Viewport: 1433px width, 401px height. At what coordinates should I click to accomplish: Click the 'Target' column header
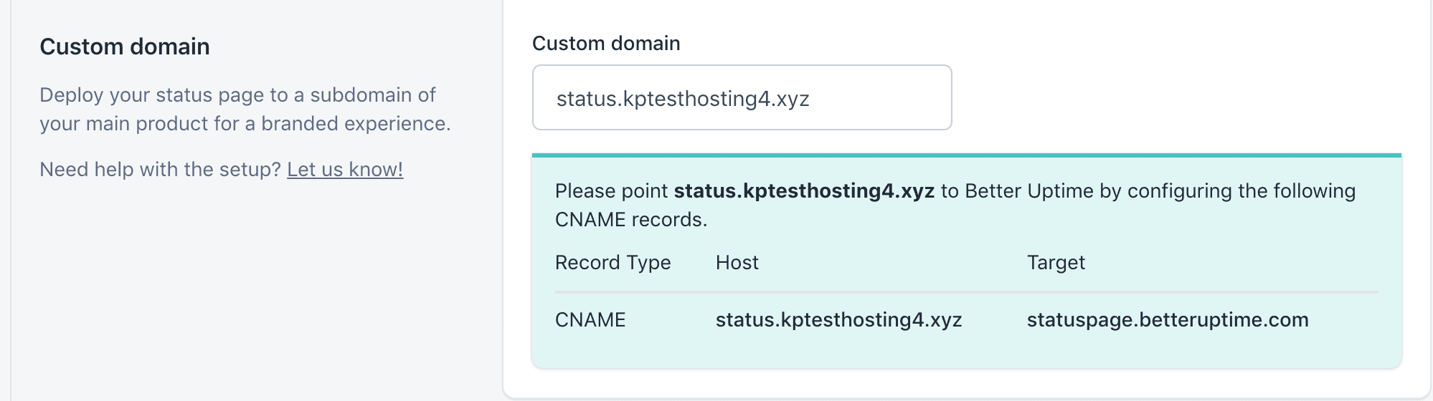[1056, 263]
